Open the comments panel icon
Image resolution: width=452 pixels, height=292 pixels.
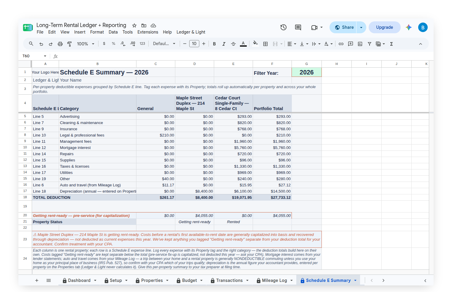click(298, 27)
